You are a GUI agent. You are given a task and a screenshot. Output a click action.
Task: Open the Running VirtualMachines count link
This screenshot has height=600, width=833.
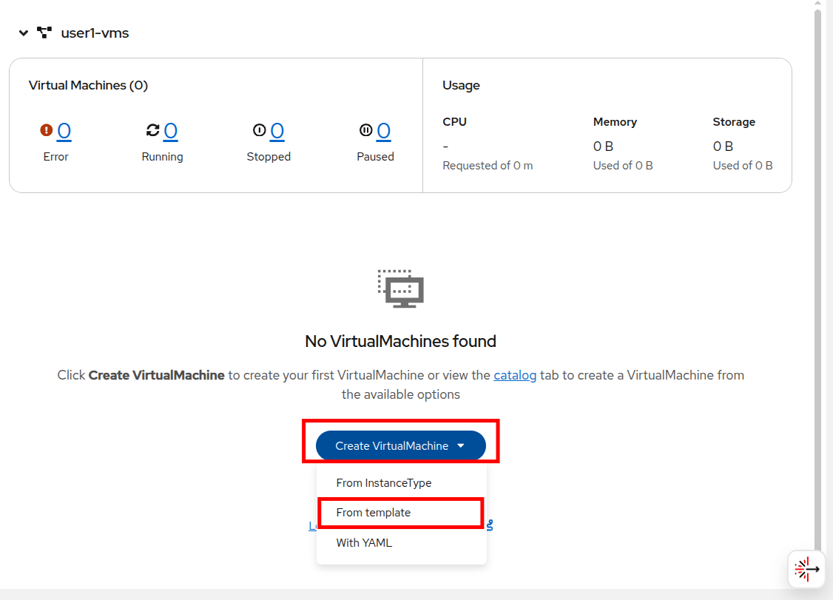click(171, 131)
